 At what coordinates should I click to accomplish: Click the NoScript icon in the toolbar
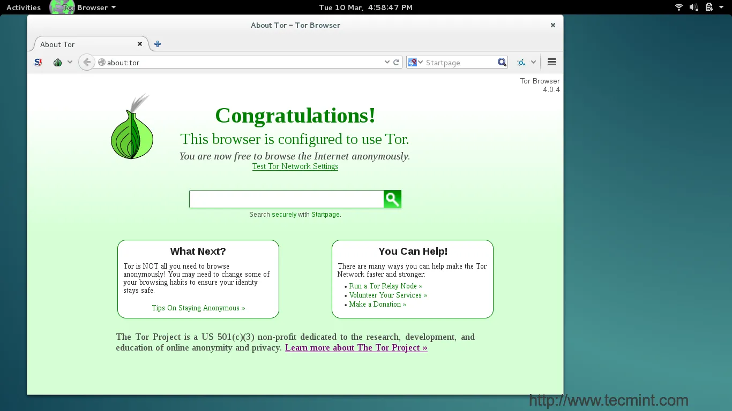[x=38, y=63]
